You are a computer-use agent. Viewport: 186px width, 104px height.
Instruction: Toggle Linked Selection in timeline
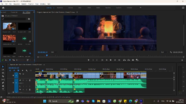(x=18, y=71)
